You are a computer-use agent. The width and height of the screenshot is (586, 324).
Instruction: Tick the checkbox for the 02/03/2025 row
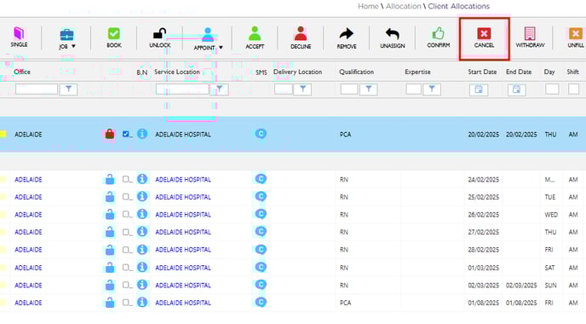coord(125,285)
